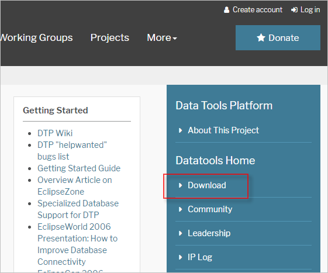Open the IP Log sidebar link
The image size is (328, 273).
[200, 257]
